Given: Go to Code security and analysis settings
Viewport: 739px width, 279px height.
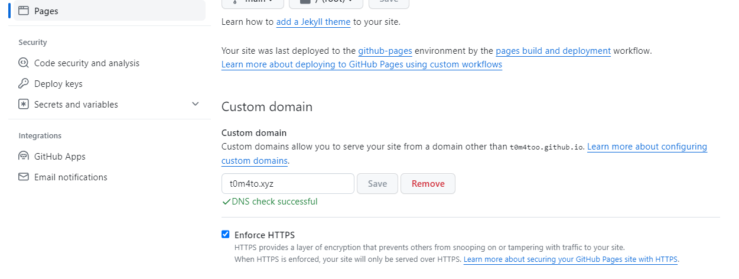Looking at the screenshot, I should tap(87, 63).
